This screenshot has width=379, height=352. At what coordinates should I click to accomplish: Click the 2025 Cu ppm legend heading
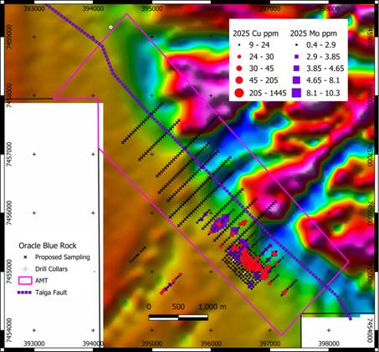(x=256, y=33)
